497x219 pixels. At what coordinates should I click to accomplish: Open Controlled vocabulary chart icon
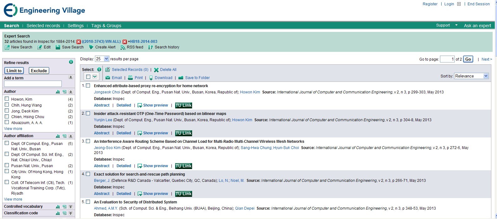coord(58,207)
